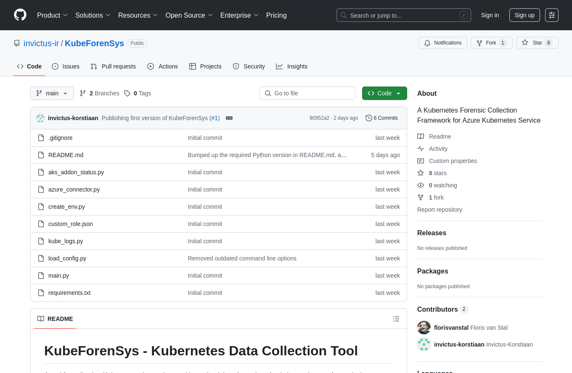
Task: Expand the Open Source menu
Action: click(x=189, y=15)
